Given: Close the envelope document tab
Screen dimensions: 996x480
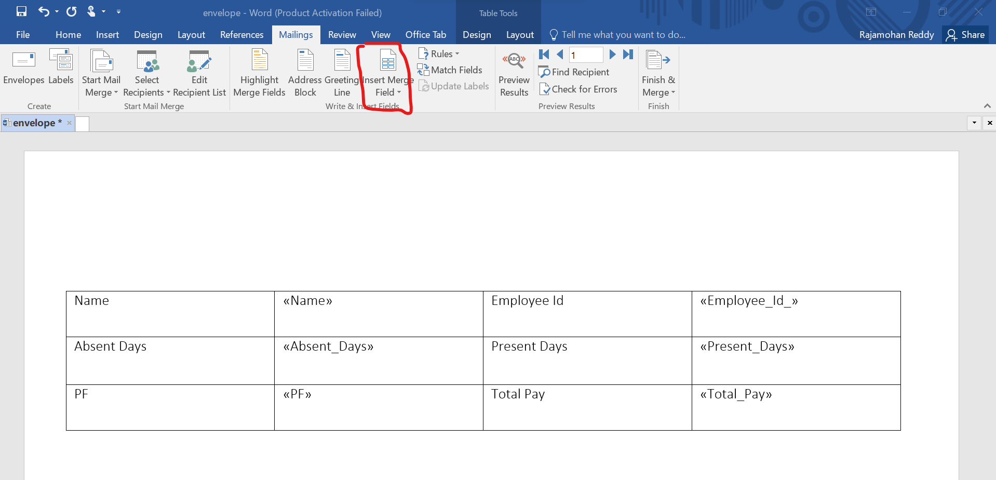Looking at the screenshot, I should [x=69, y=123].
